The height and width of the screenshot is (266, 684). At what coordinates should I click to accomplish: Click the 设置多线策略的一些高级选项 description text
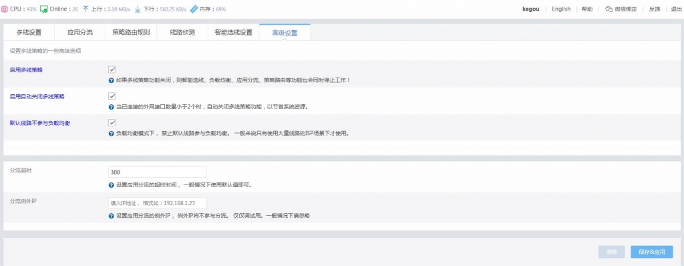tap(45, 51)
